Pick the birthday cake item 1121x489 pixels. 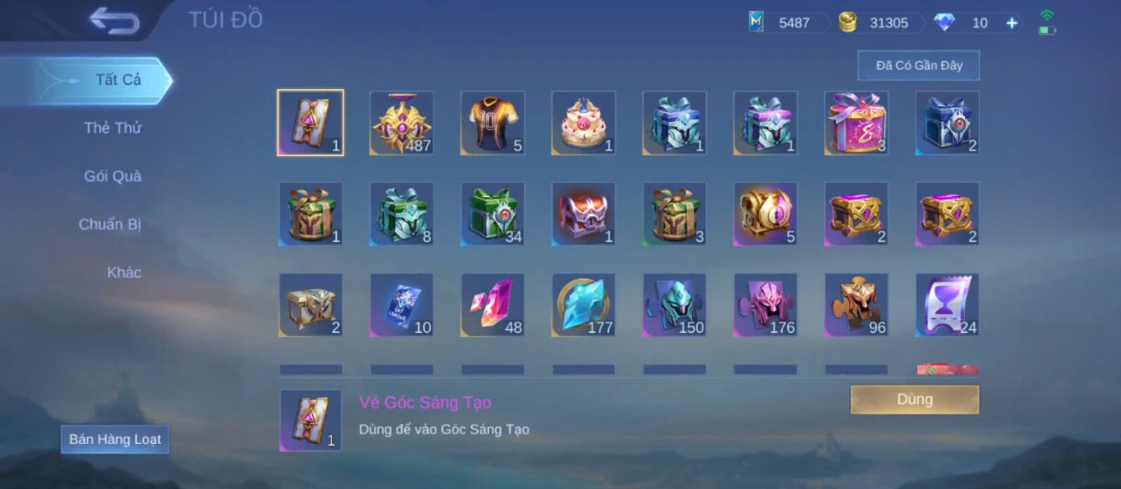pos(584,123)
